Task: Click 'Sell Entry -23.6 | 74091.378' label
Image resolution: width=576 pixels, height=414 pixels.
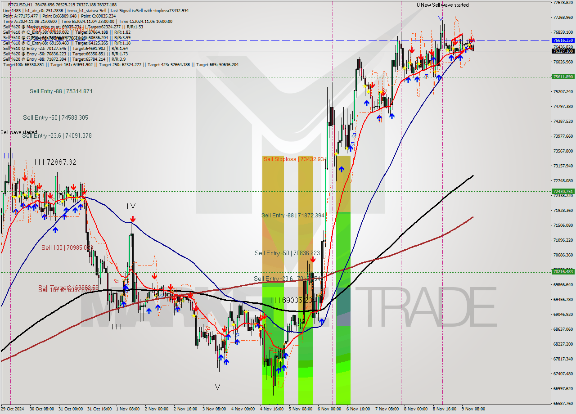Action: coord(57,135)
